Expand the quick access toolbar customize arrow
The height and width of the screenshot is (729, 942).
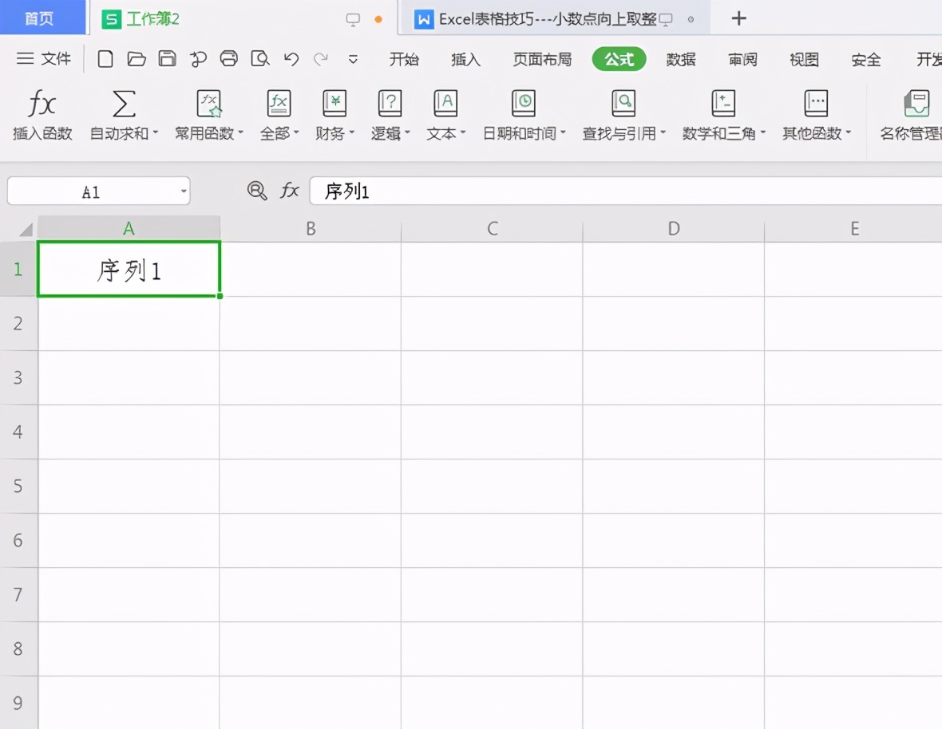353,59
